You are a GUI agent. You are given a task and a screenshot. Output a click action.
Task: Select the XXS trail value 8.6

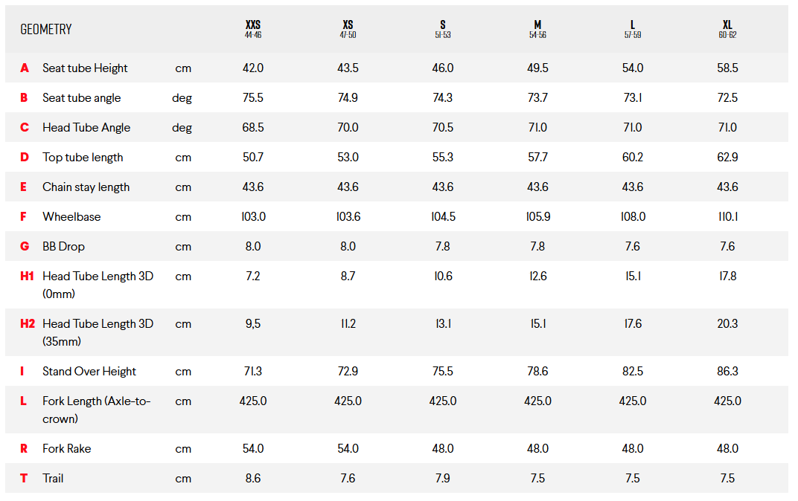tap(253, 479)
